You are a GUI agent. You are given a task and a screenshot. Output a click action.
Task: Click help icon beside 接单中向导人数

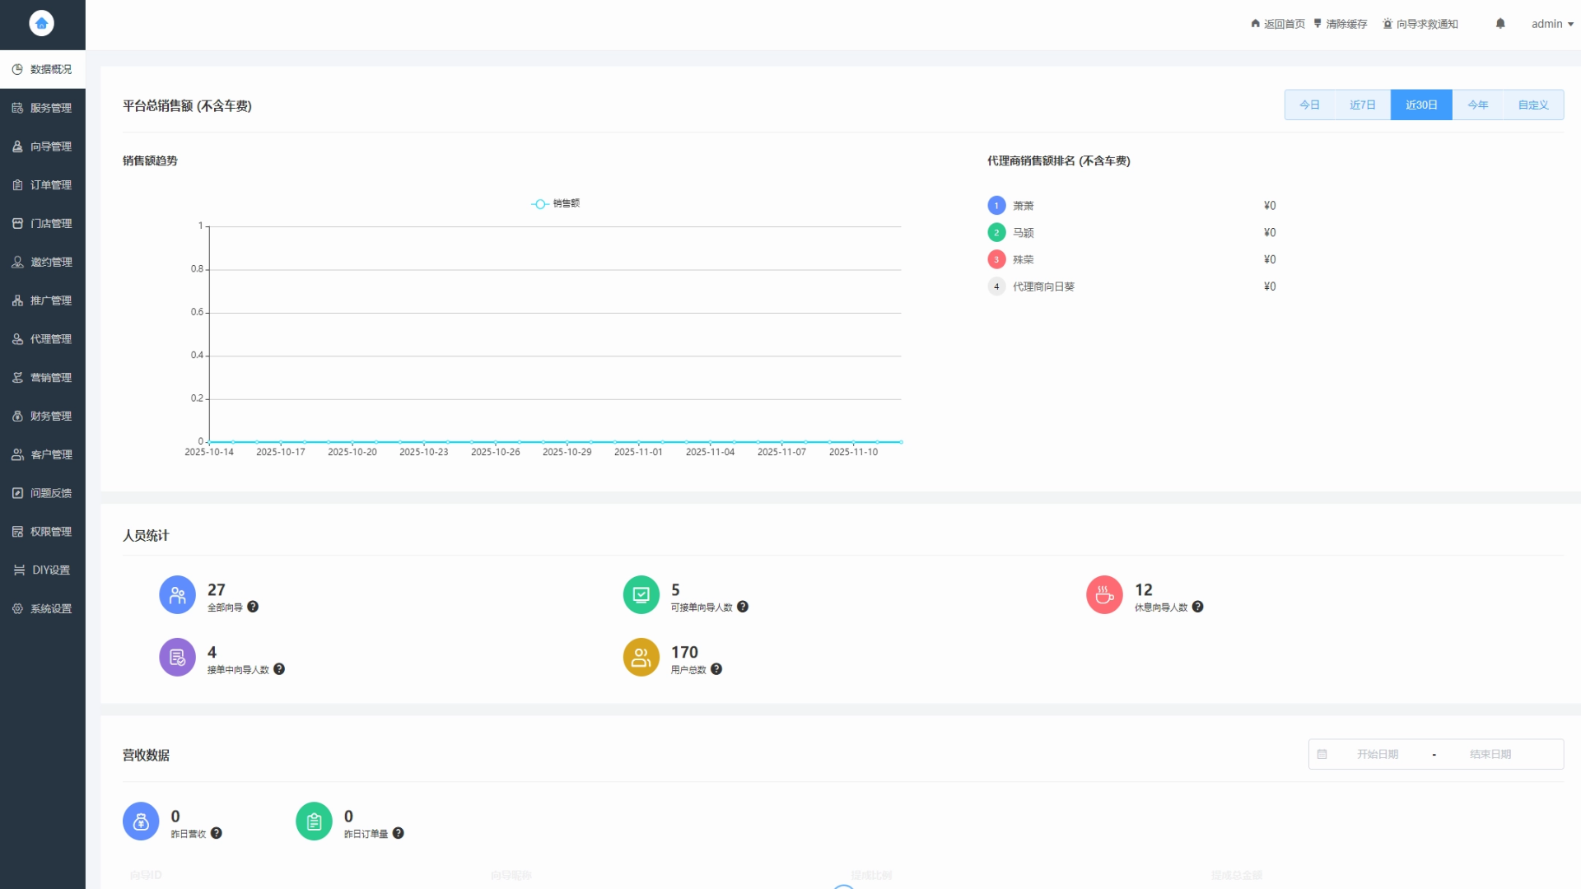point(279,669)
